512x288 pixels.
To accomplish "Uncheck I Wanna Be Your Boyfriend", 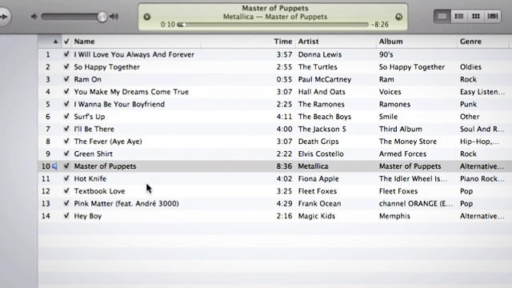I will pos(66,104).
